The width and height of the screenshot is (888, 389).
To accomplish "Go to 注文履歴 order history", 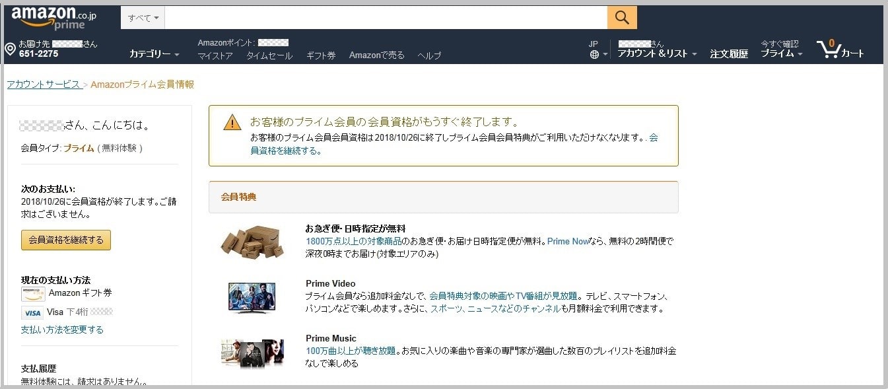I will pyautogui.click(x=729, y=54).
